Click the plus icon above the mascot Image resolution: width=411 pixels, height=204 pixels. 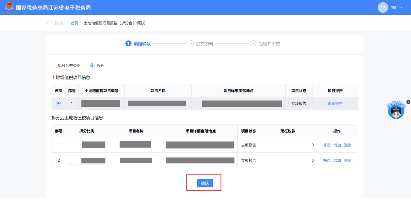(x=408, y=102)
